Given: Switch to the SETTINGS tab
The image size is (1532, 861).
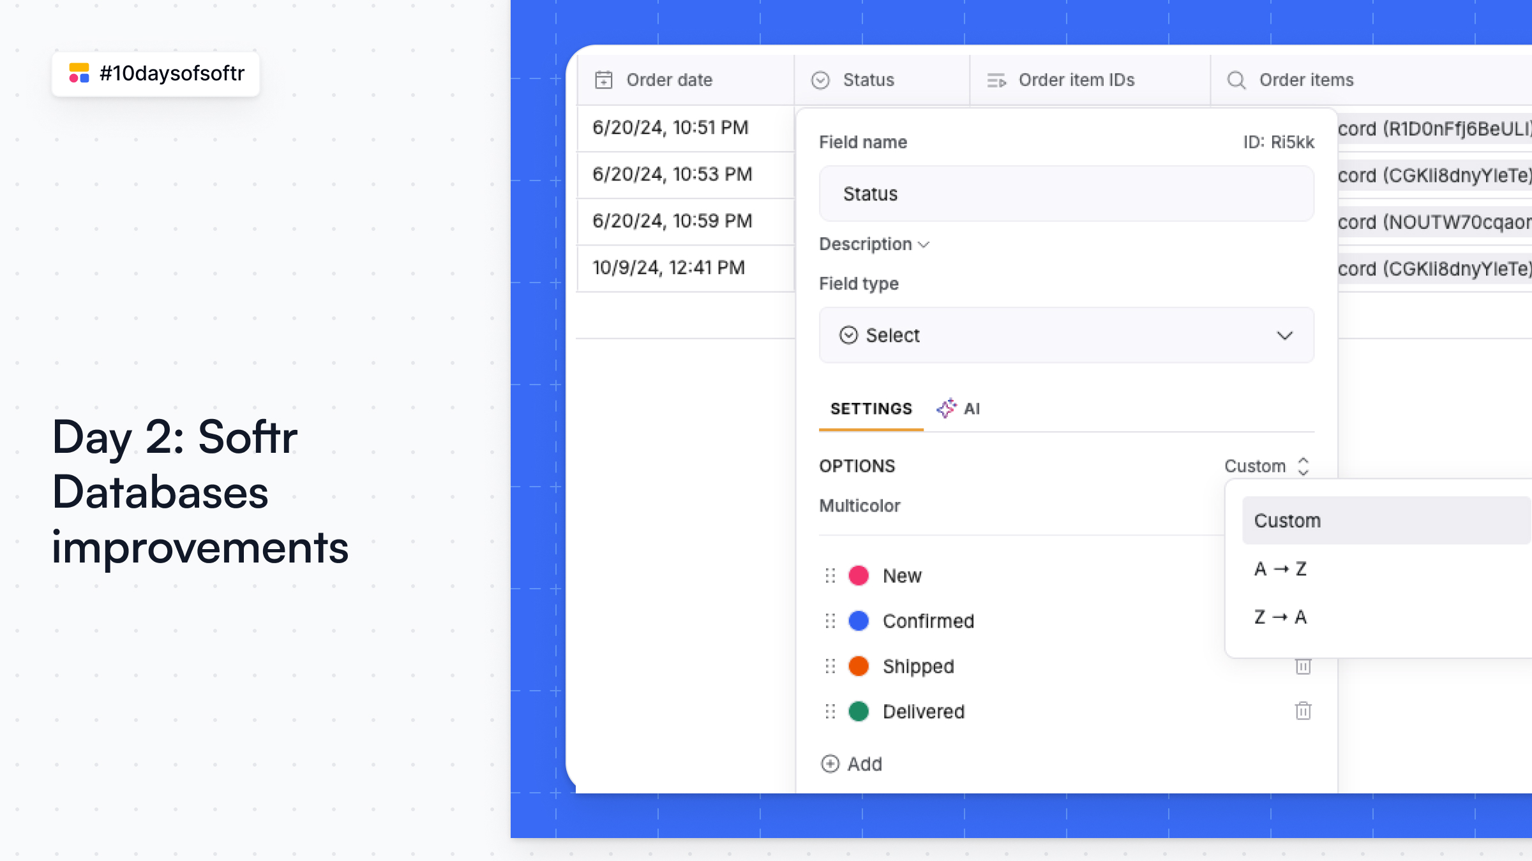Looking at the screenshot, I should pos(871,409).
